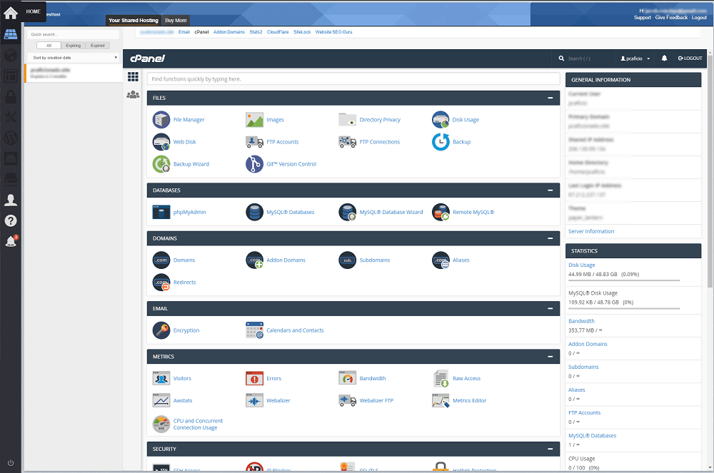
Task: Open the SiteLock link
Action: pyautogui.click(x=302, y=32)
